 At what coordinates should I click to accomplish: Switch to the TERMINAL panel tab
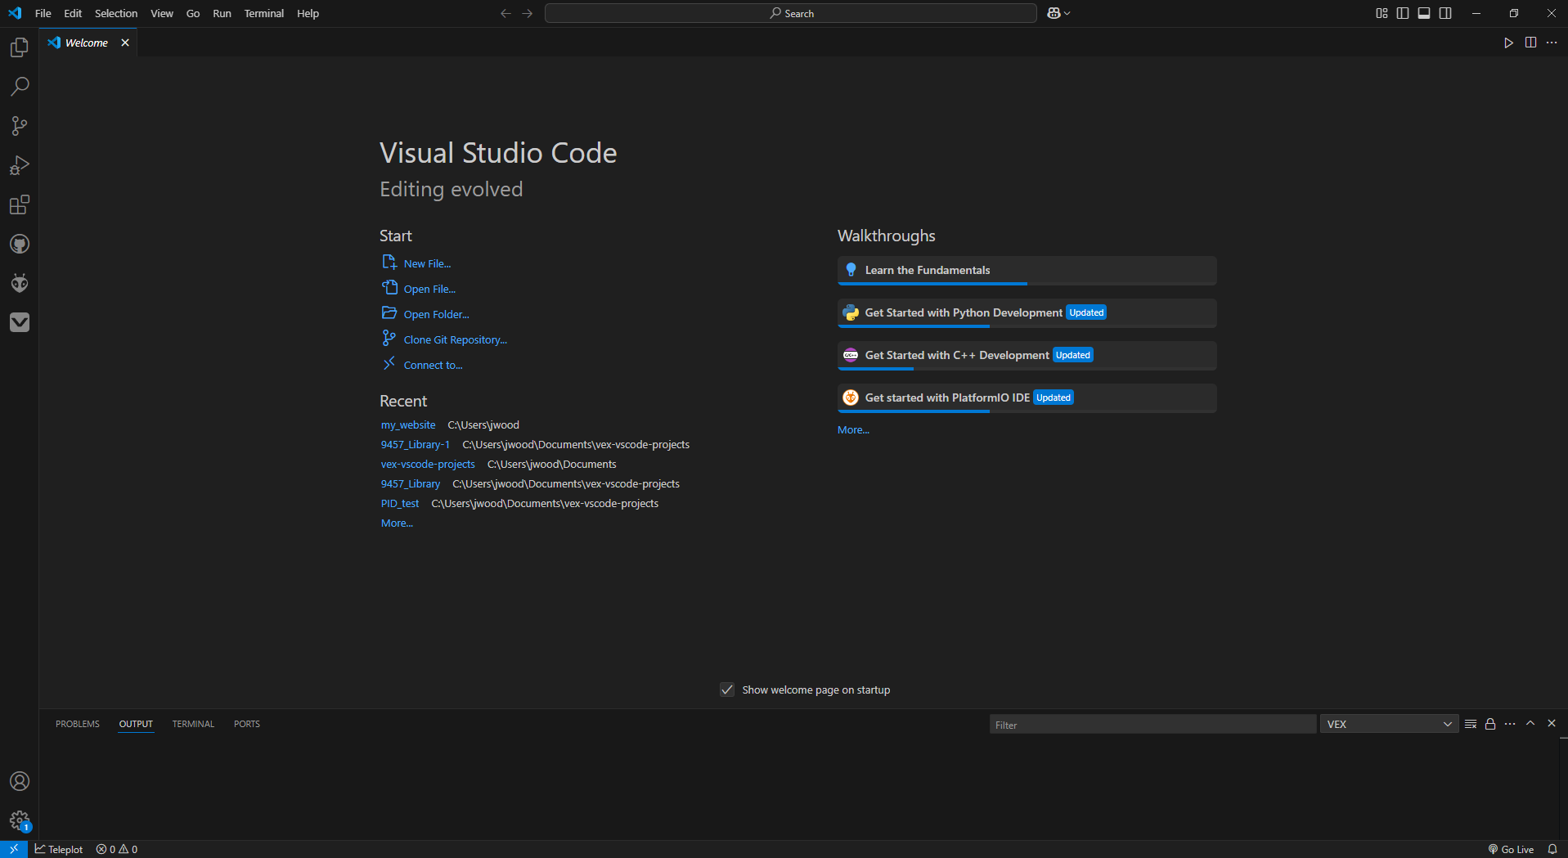[193, 724]
